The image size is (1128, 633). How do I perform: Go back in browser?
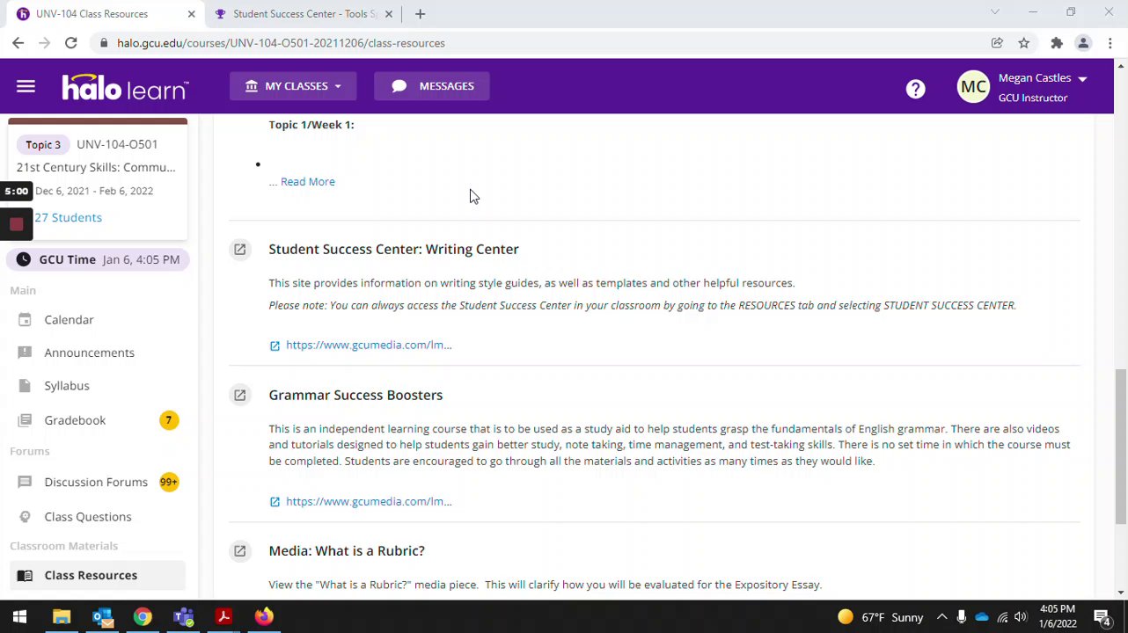pyautogui.click(x=18, y=43)
